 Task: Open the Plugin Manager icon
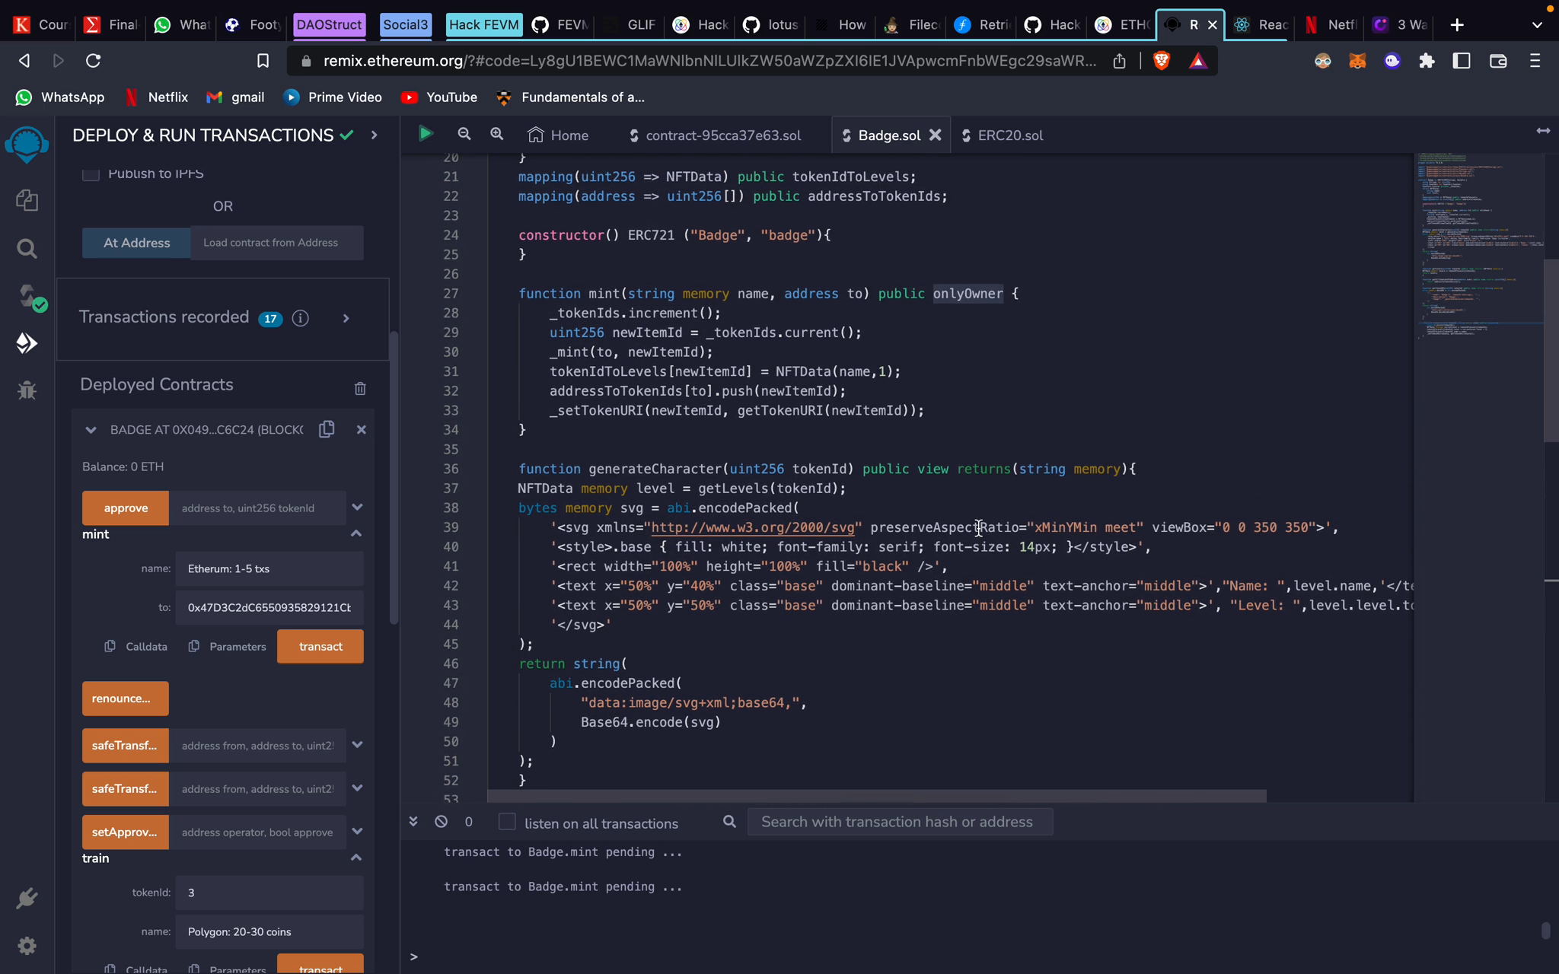(27, 899)
